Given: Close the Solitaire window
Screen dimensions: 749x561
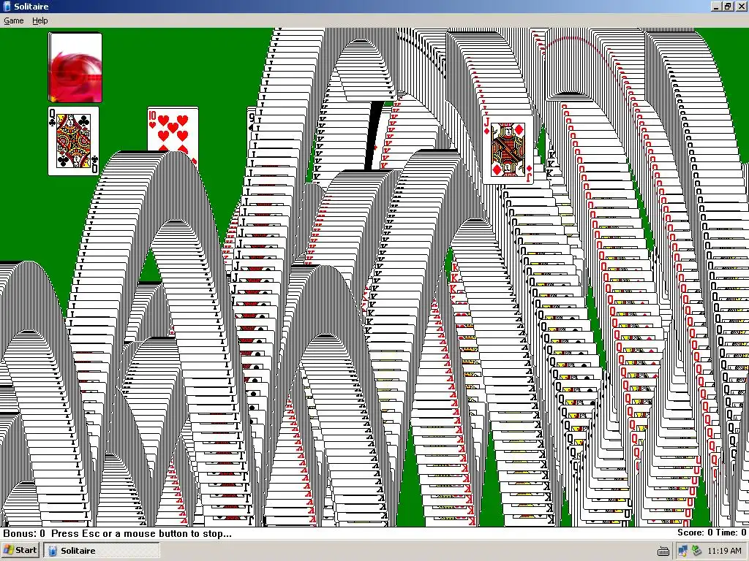Looking at the screenshot, I should [x=741, y=6].
